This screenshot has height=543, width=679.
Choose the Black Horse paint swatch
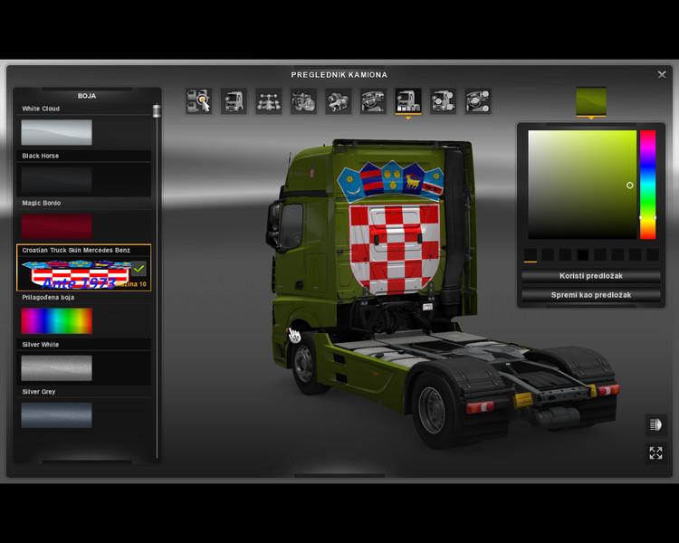56,179
